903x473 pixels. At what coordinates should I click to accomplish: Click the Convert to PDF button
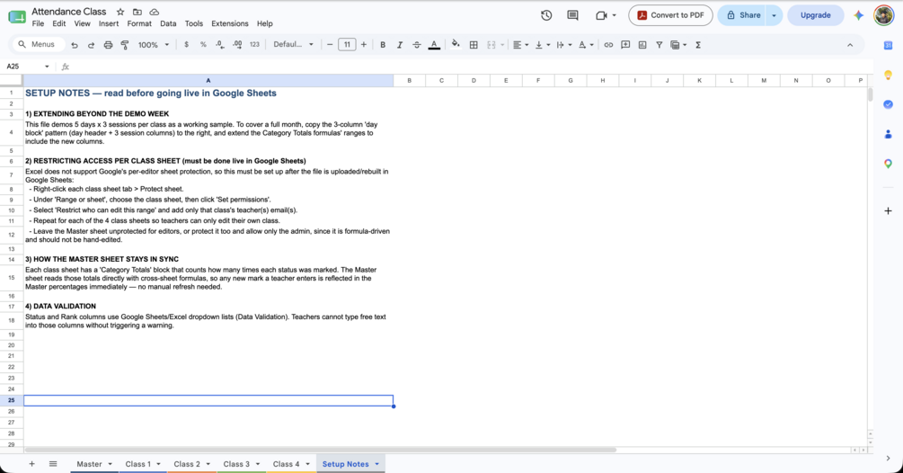670,15
